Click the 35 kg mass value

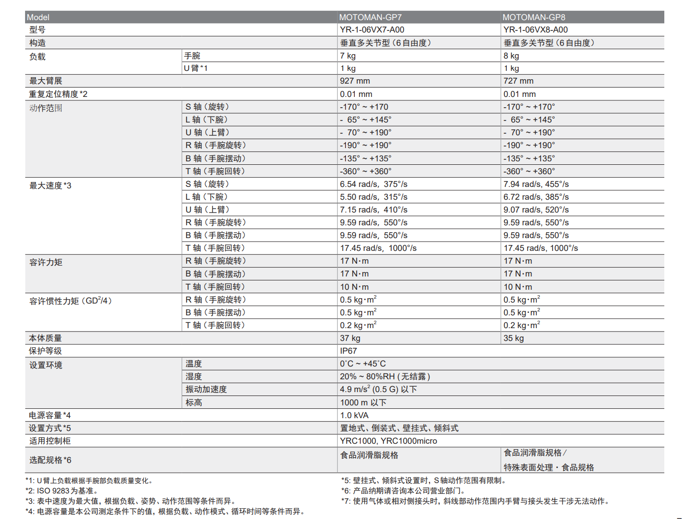[x=513, y=338]
